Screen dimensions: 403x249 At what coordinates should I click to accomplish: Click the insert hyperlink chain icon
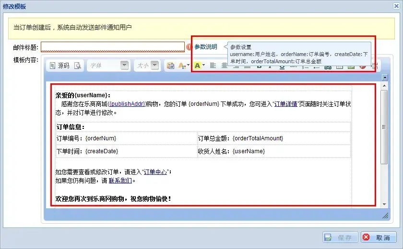[x=328, y=68]
